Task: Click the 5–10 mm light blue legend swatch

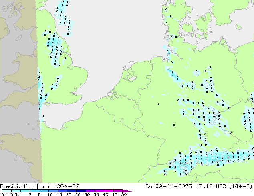Action: pyautogui.click(x=44, y=191)
